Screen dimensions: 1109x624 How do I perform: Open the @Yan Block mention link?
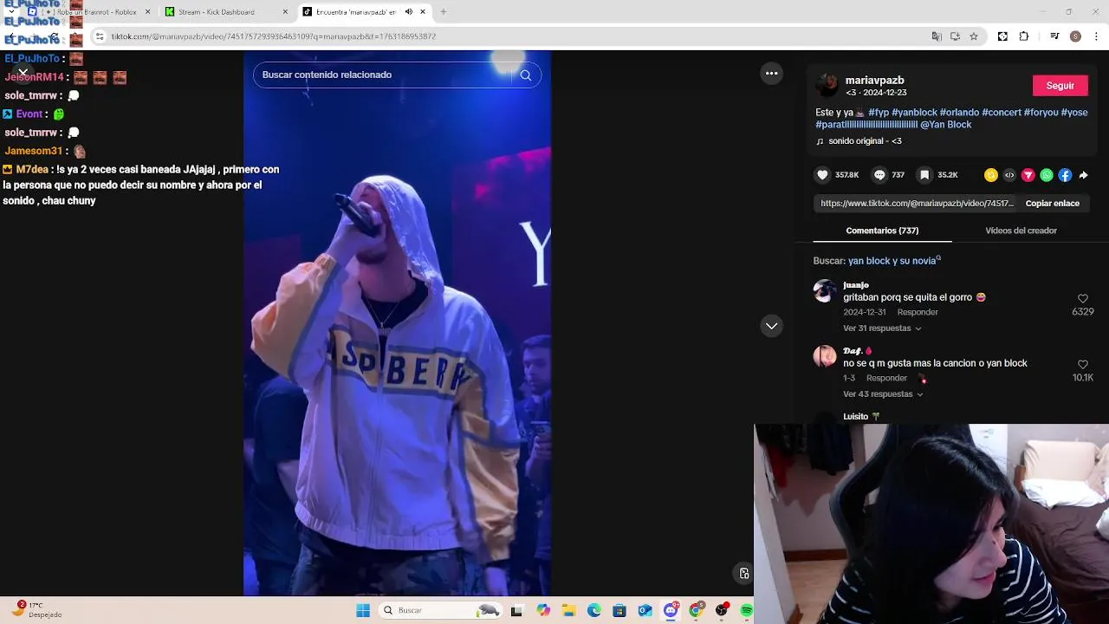[946, 125]
